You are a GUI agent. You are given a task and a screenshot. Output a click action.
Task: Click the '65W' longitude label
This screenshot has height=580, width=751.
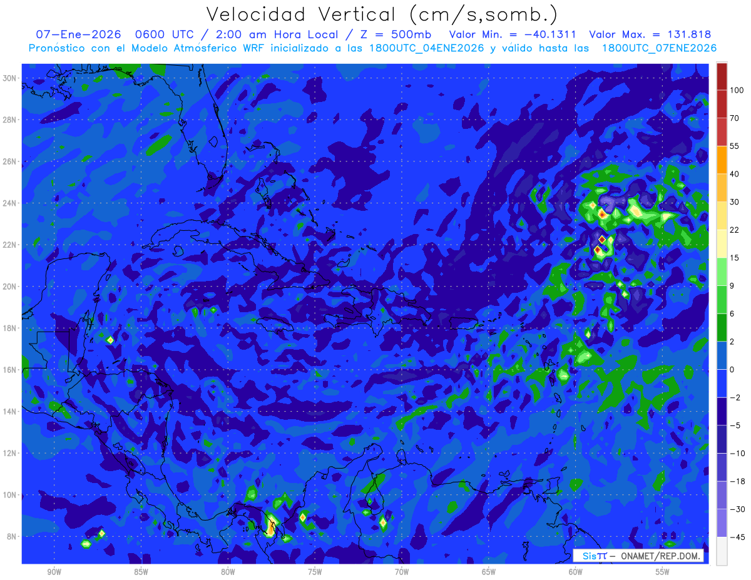[489, 572]
